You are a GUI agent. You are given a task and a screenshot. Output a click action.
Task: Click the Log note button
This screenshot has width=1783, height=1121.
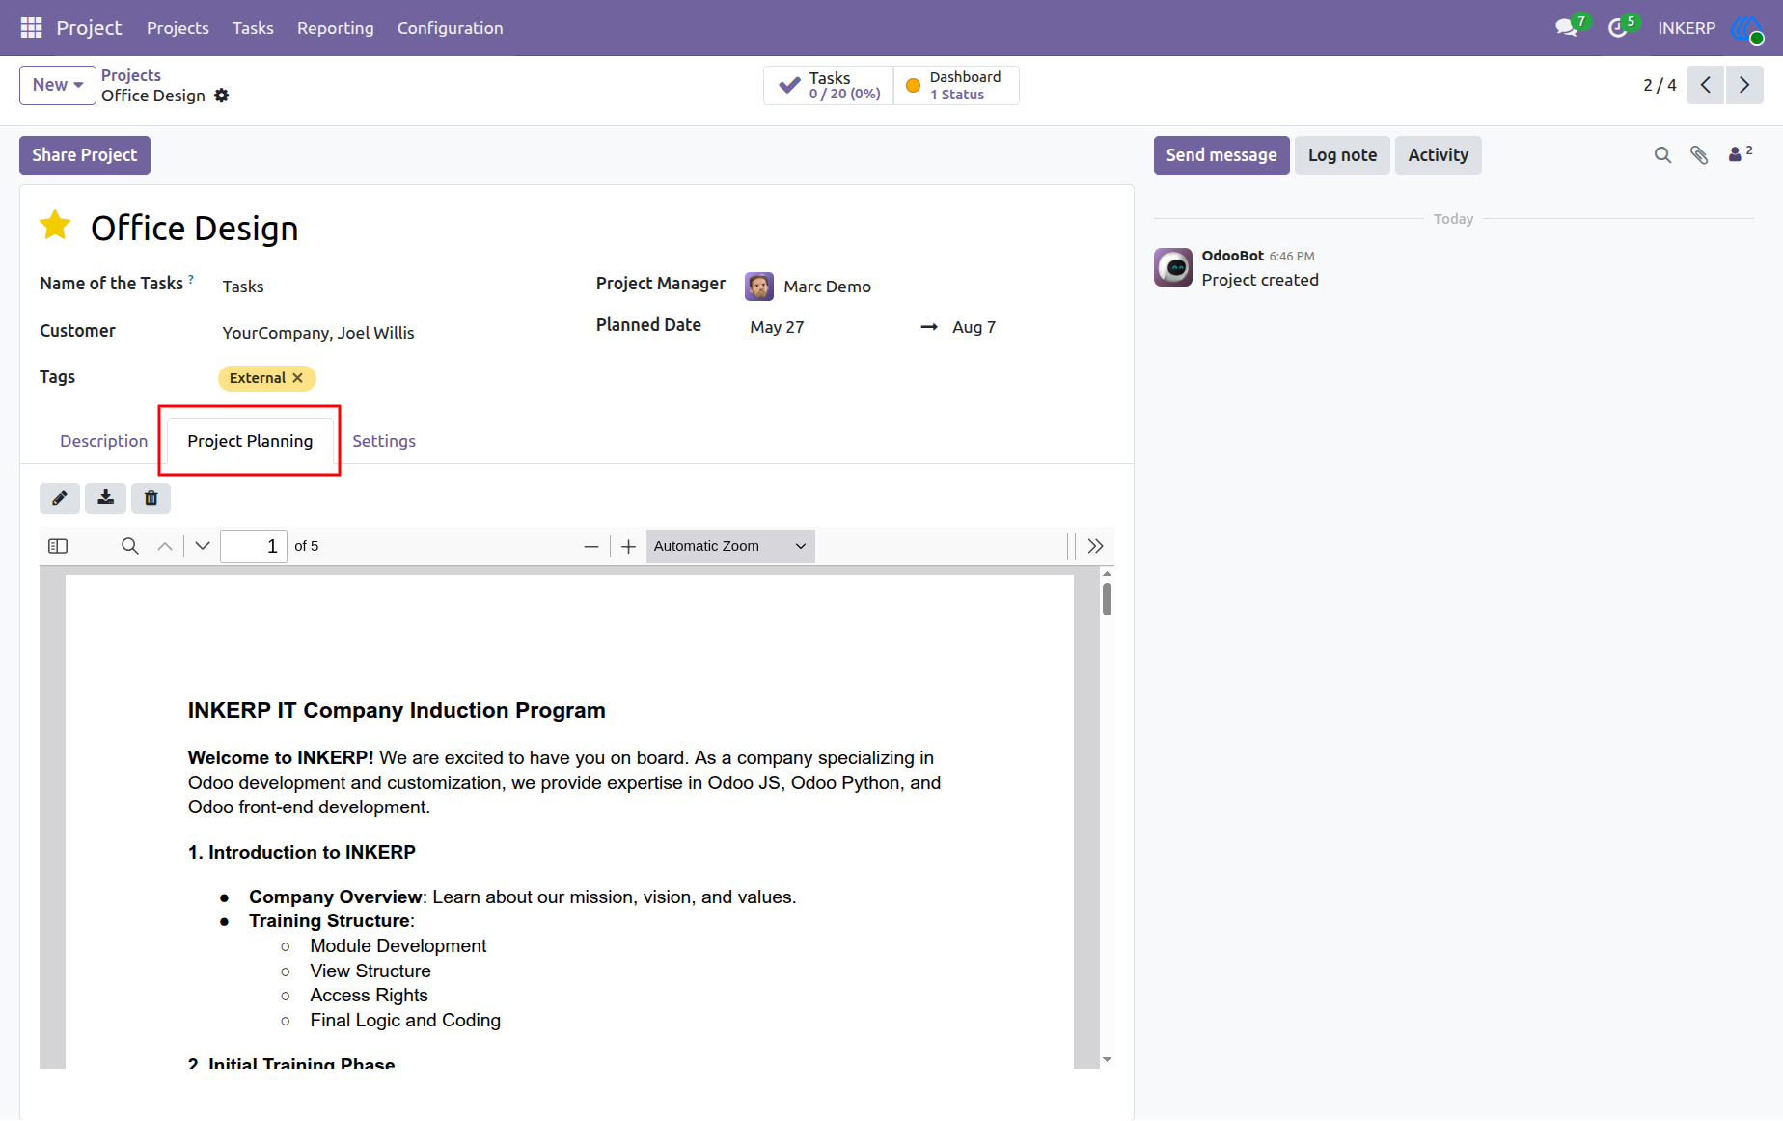pos(1342,155)
